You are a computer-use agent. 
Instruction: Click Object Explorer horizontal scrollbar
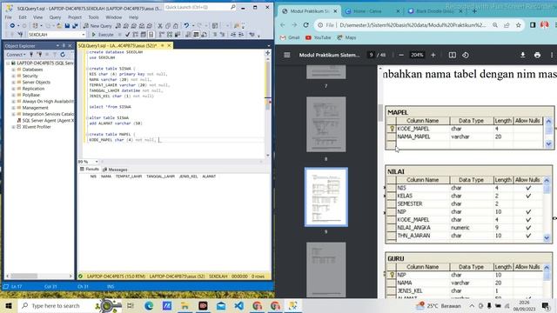[39, 276]
